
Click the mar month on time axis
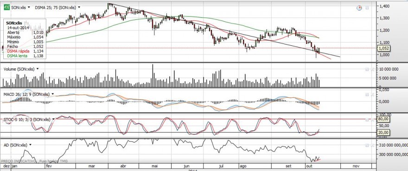point(92,166)
